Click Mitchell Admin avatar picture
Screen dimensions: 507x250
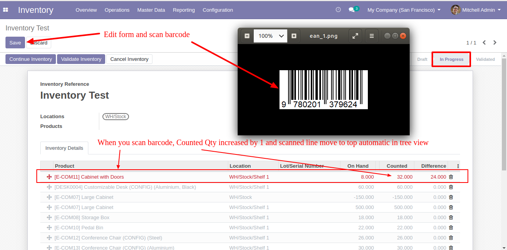[x=455, y=10]
